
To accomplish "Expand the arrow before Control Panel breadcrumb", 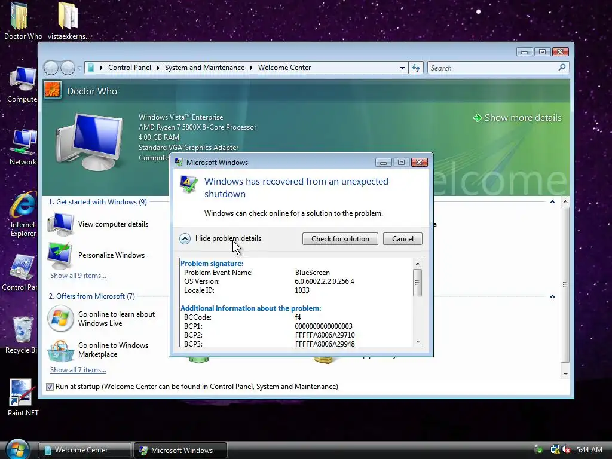I will [102, 68].
